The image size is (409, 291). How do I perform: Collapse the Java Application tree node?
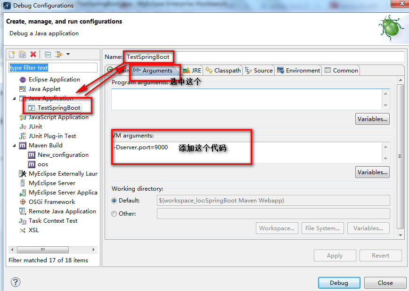point(14,98)
